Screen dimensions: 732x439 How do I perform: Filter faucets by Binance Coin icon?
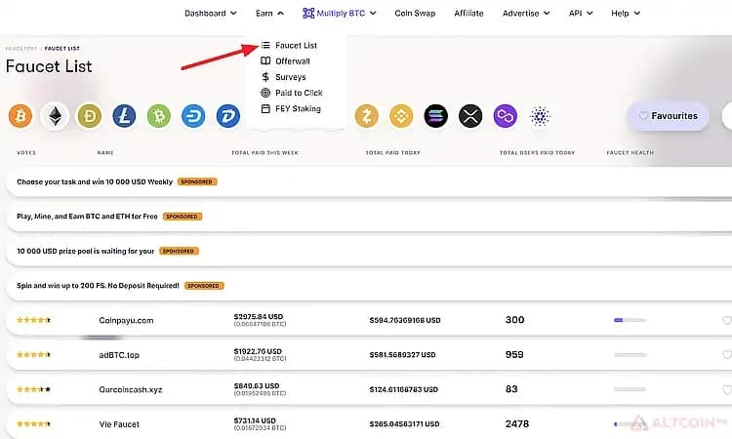click(x=401, y=116)
